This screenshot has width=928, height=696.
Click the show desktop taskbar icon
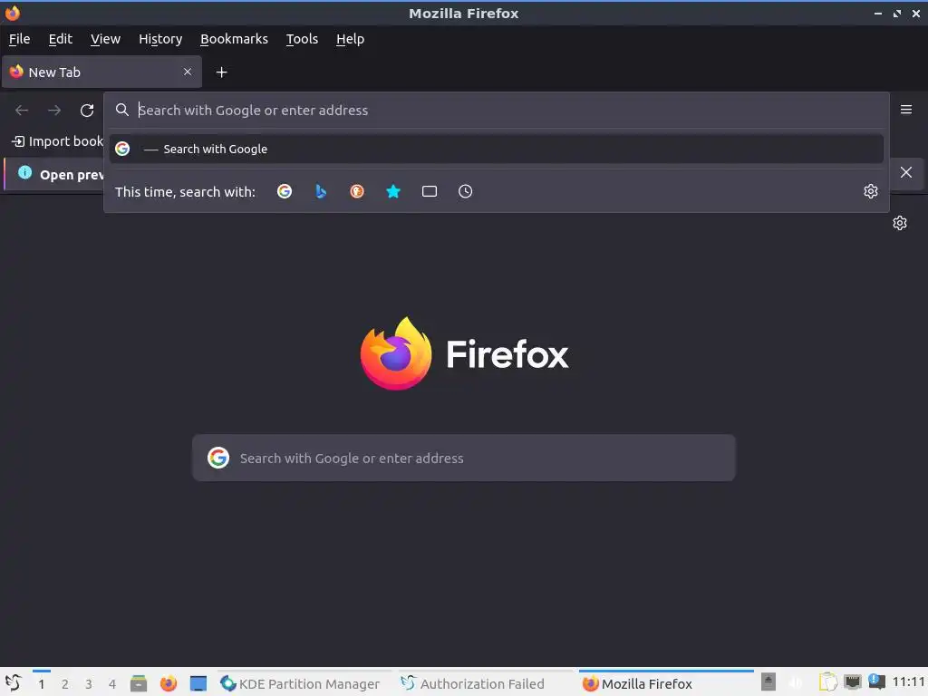tap(198, 683)
